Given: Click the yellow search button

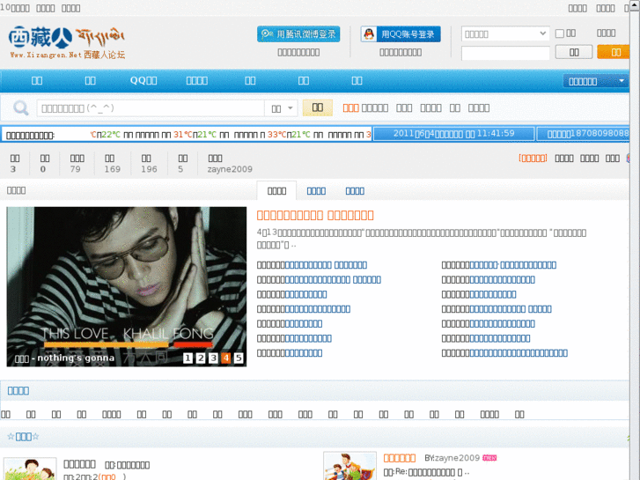Looking at the screenshot, I should click(x=318, y=107).
